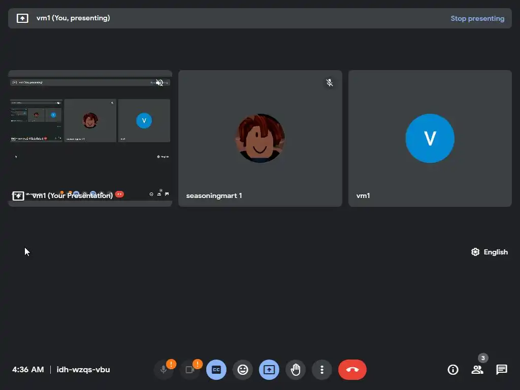Toggle the camera button in bottom bar
The image size is (520, 390).
tap(190, 370)
